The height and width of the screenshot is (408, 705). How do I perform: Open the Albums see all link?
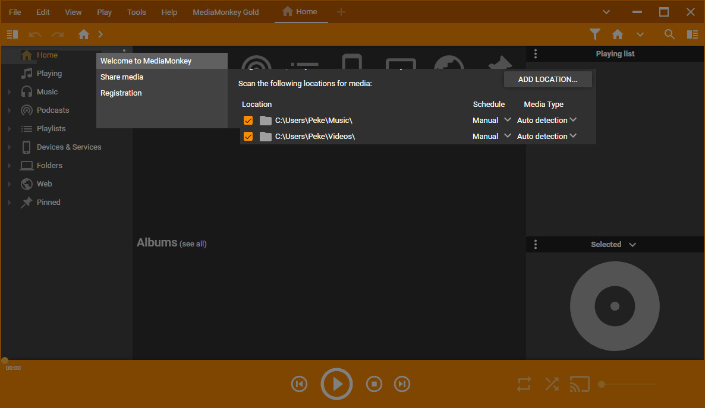[193, 243]
